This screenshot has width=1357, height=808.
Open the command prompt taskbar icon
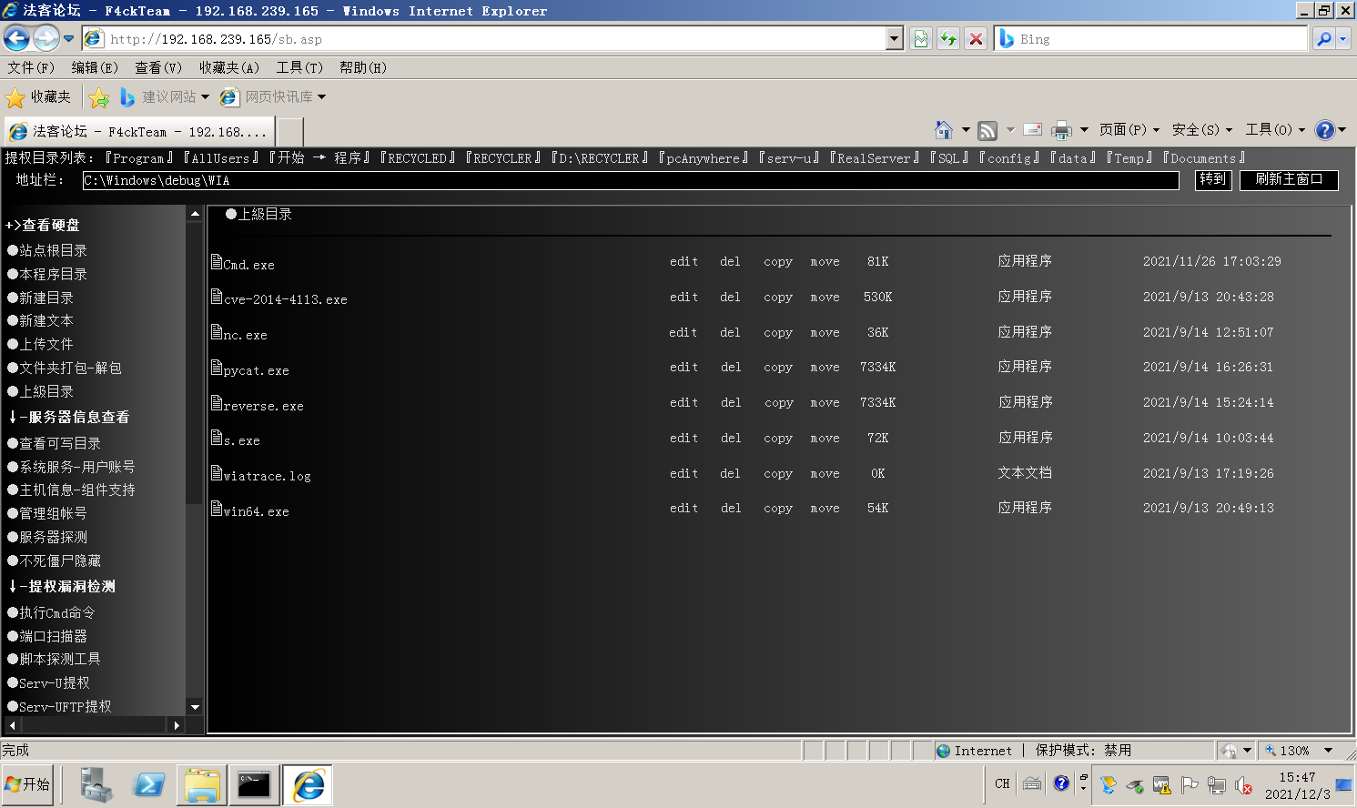(x=254, y=785)
